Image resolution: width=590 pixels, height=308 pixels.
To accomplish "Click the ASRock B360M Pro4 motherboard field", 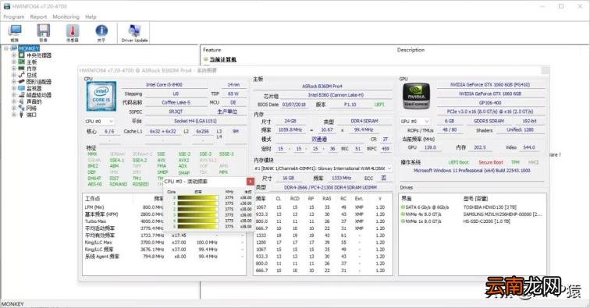I will [322, 86].
